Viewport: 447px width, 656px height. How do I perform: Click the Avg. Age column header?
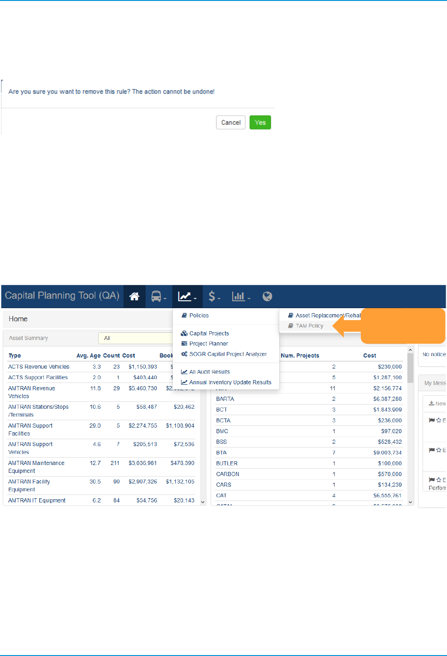point(88,356)
